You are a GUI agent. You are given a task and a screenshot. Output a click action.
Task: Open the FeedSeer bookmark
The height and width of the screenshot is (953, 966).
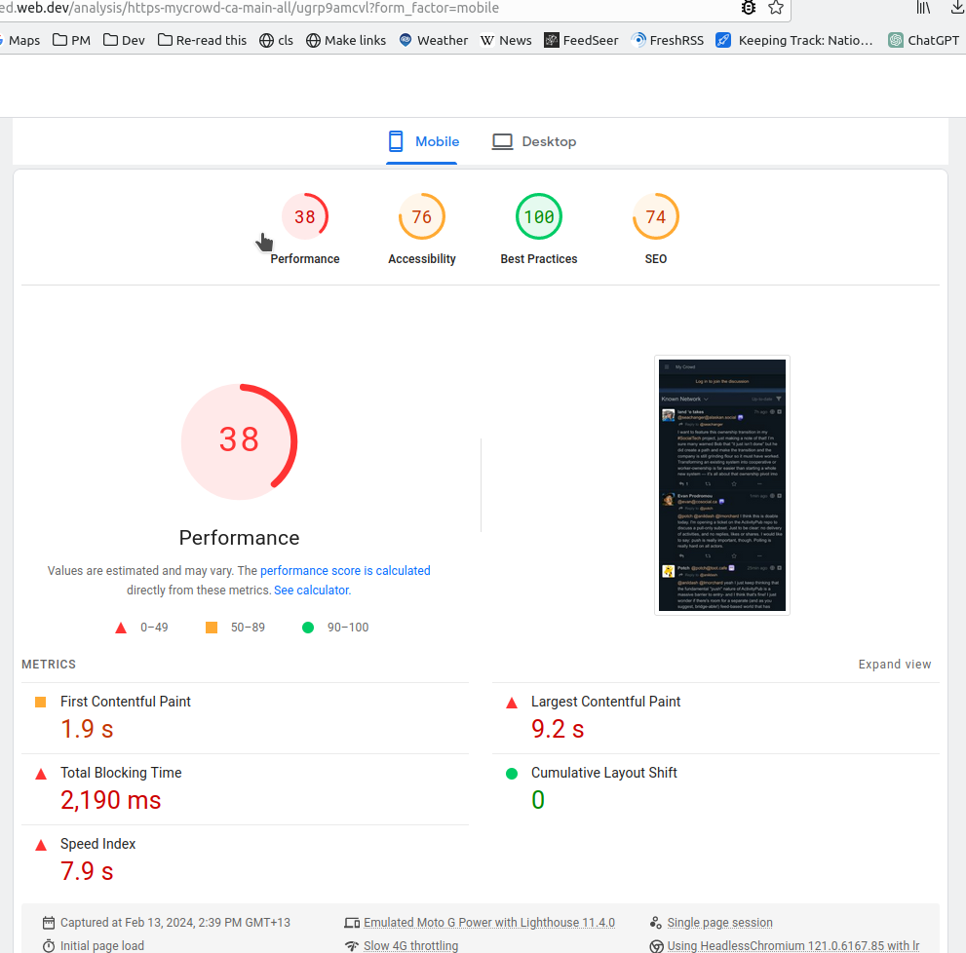581,40
